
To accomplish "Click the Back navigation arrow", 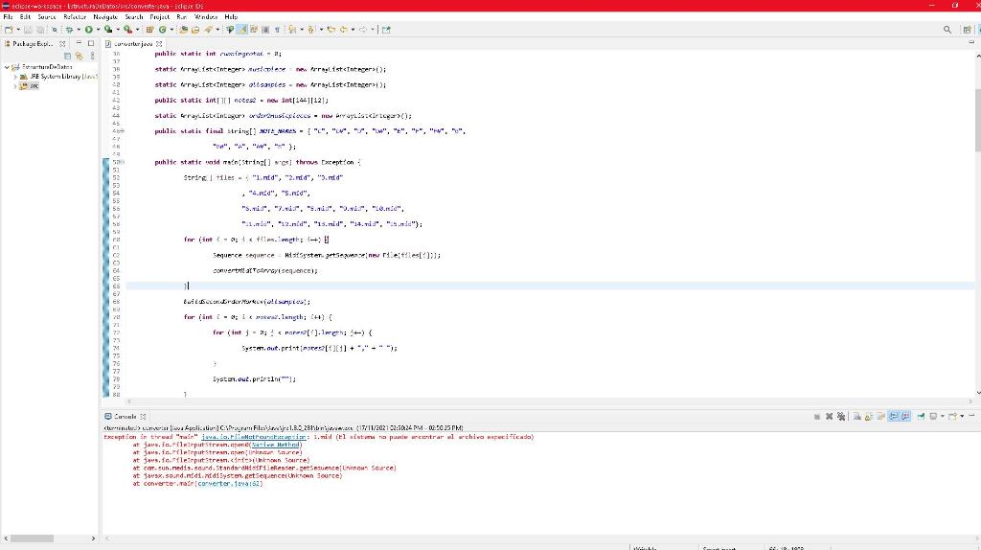I will pyautogui.click(x=344, y=30).
